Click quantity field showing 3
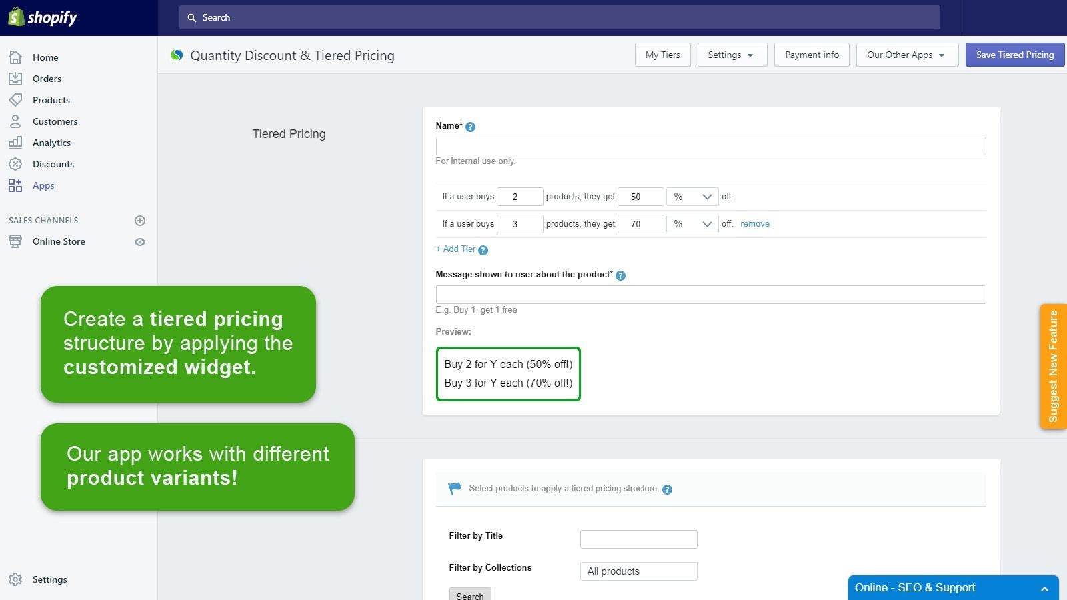The height and width of the screenshot is (600, 1067). coord(520,224)
